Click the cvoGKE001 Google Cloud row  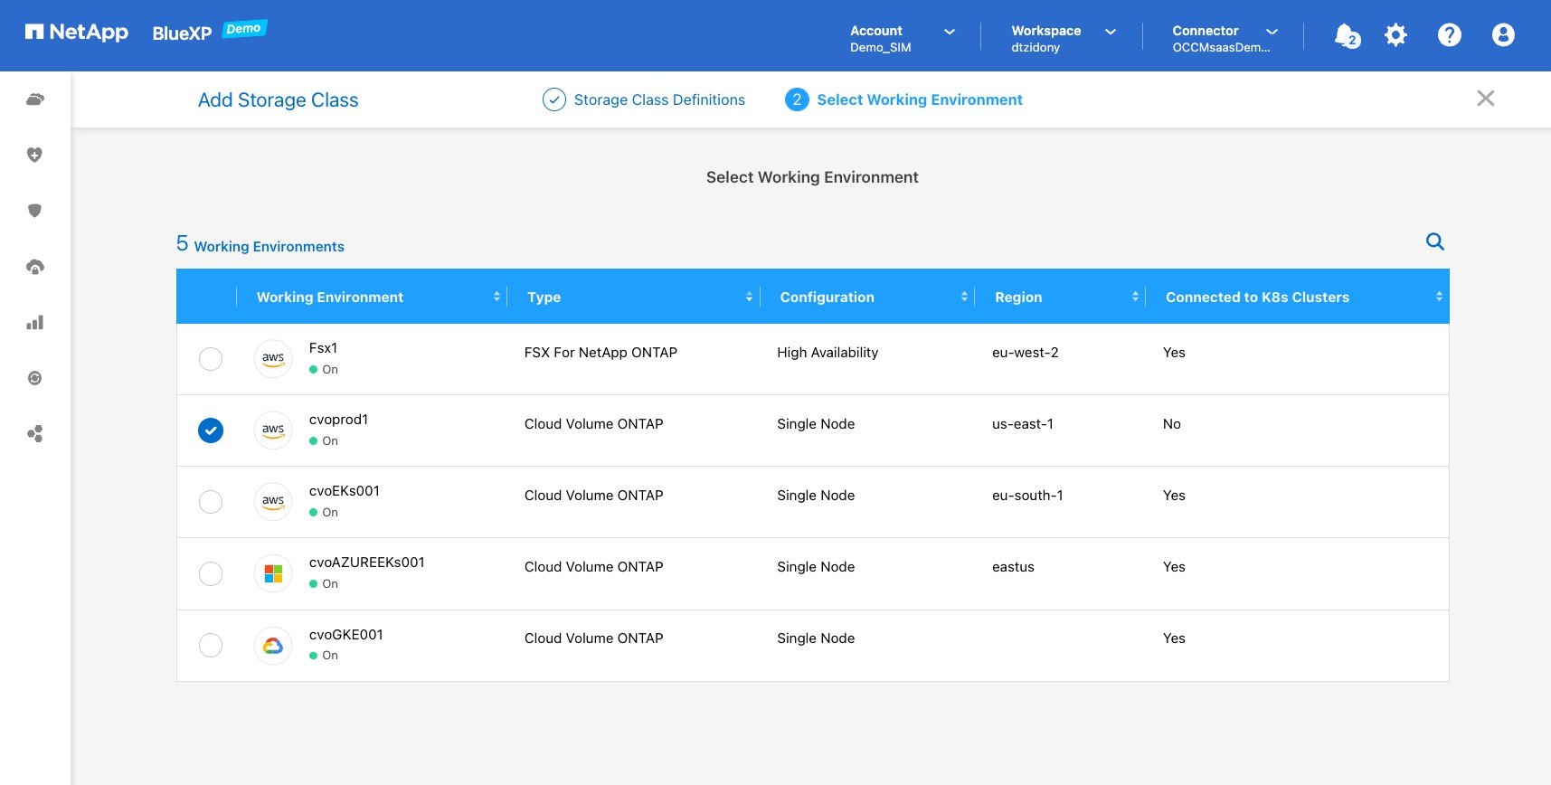click(x=812, y=646)
